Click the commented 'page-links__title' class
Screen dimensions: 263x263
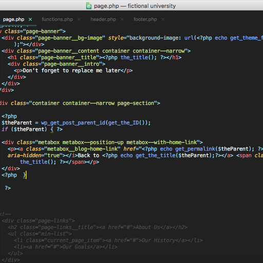[67, 228]
